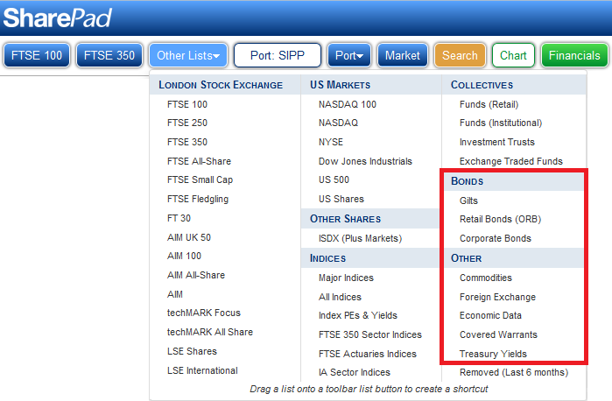
Task: Open the Market view
Action: click(x=403, y=55)
